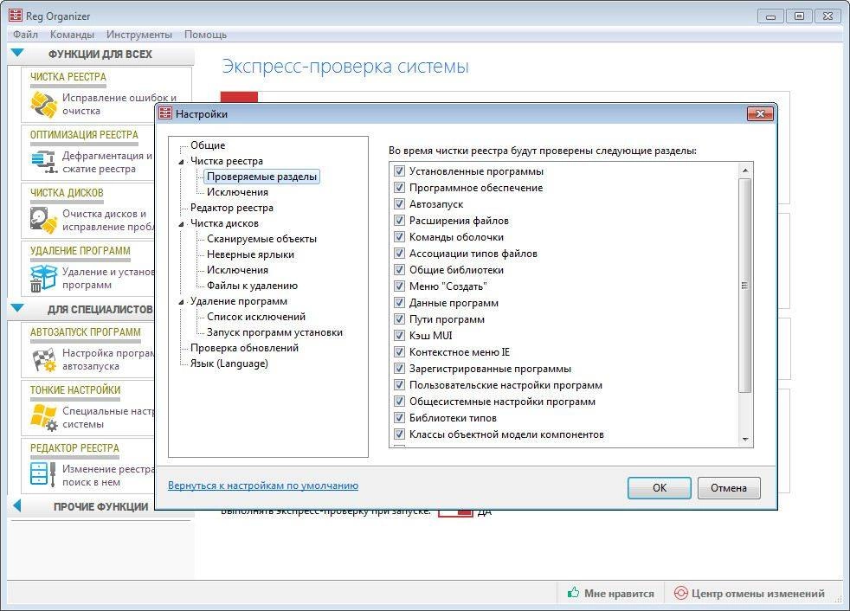Toggle Пути программ checkbox

(400, 318)
